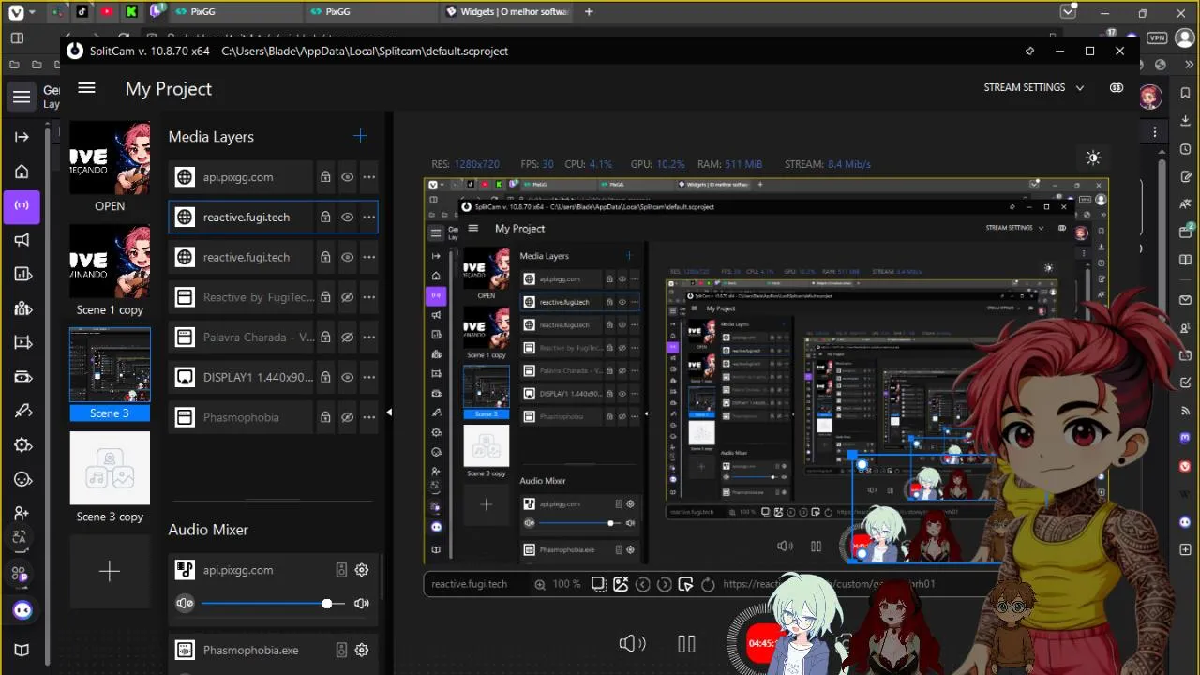Lock the api.pixgg.com layer
This screenshot has width=1200, height=675.
pos(325,177)
